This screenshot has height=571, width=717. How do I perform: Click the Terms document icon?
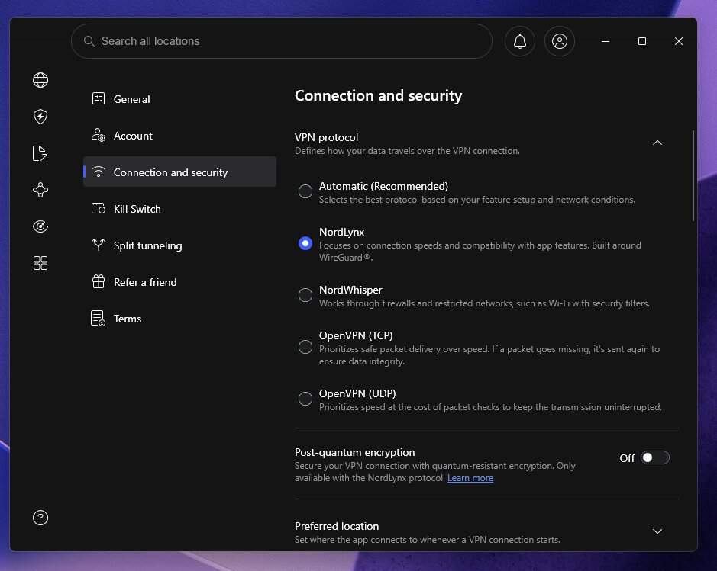click(x=98, y=318)
